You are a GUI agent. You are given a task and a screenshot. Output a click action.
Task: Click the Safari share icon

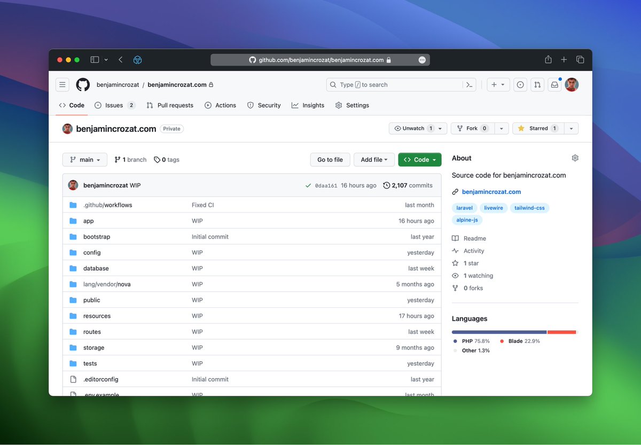(x=548, y=59)
